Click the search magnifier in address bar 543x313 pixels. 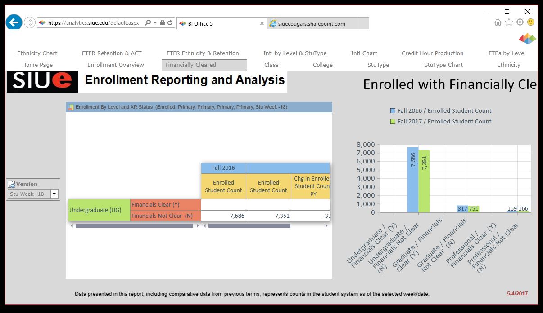pos(148,22)
